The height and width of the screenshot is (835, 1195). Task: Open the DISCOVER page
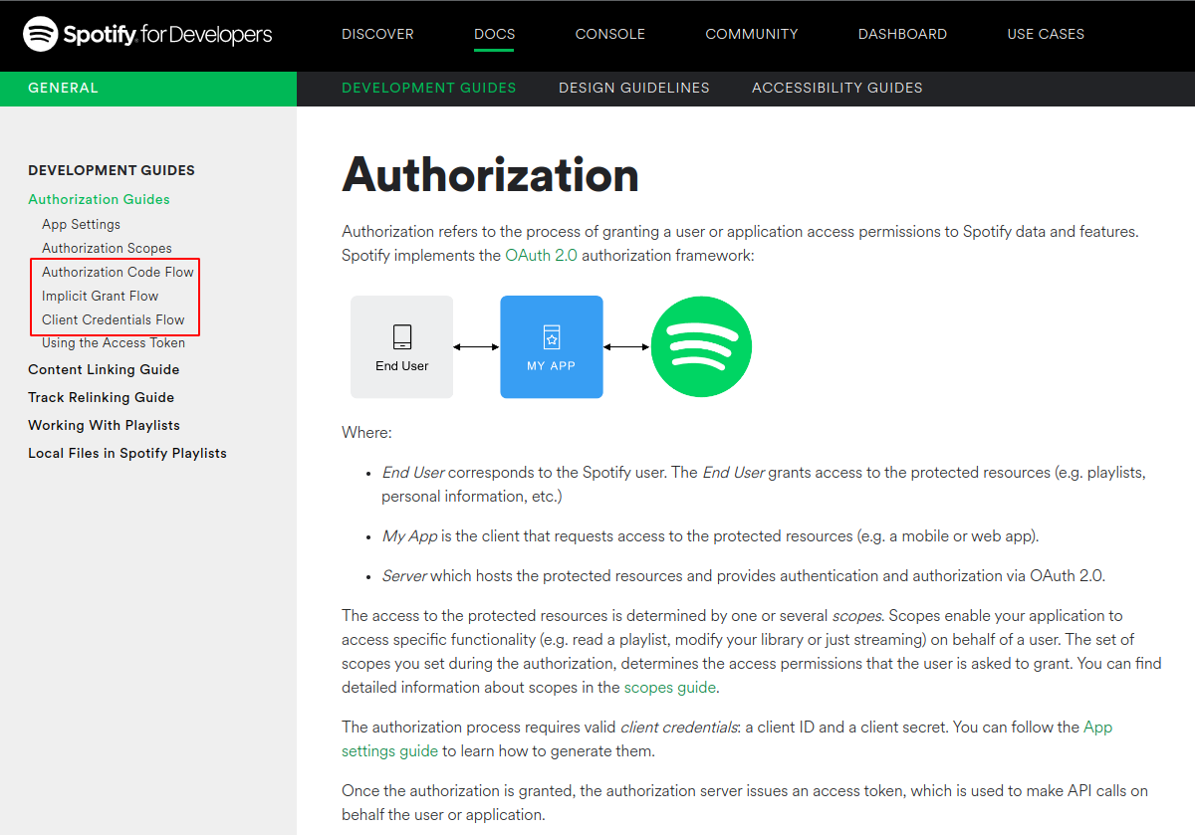pyautogui.click(x=377, y=34)
